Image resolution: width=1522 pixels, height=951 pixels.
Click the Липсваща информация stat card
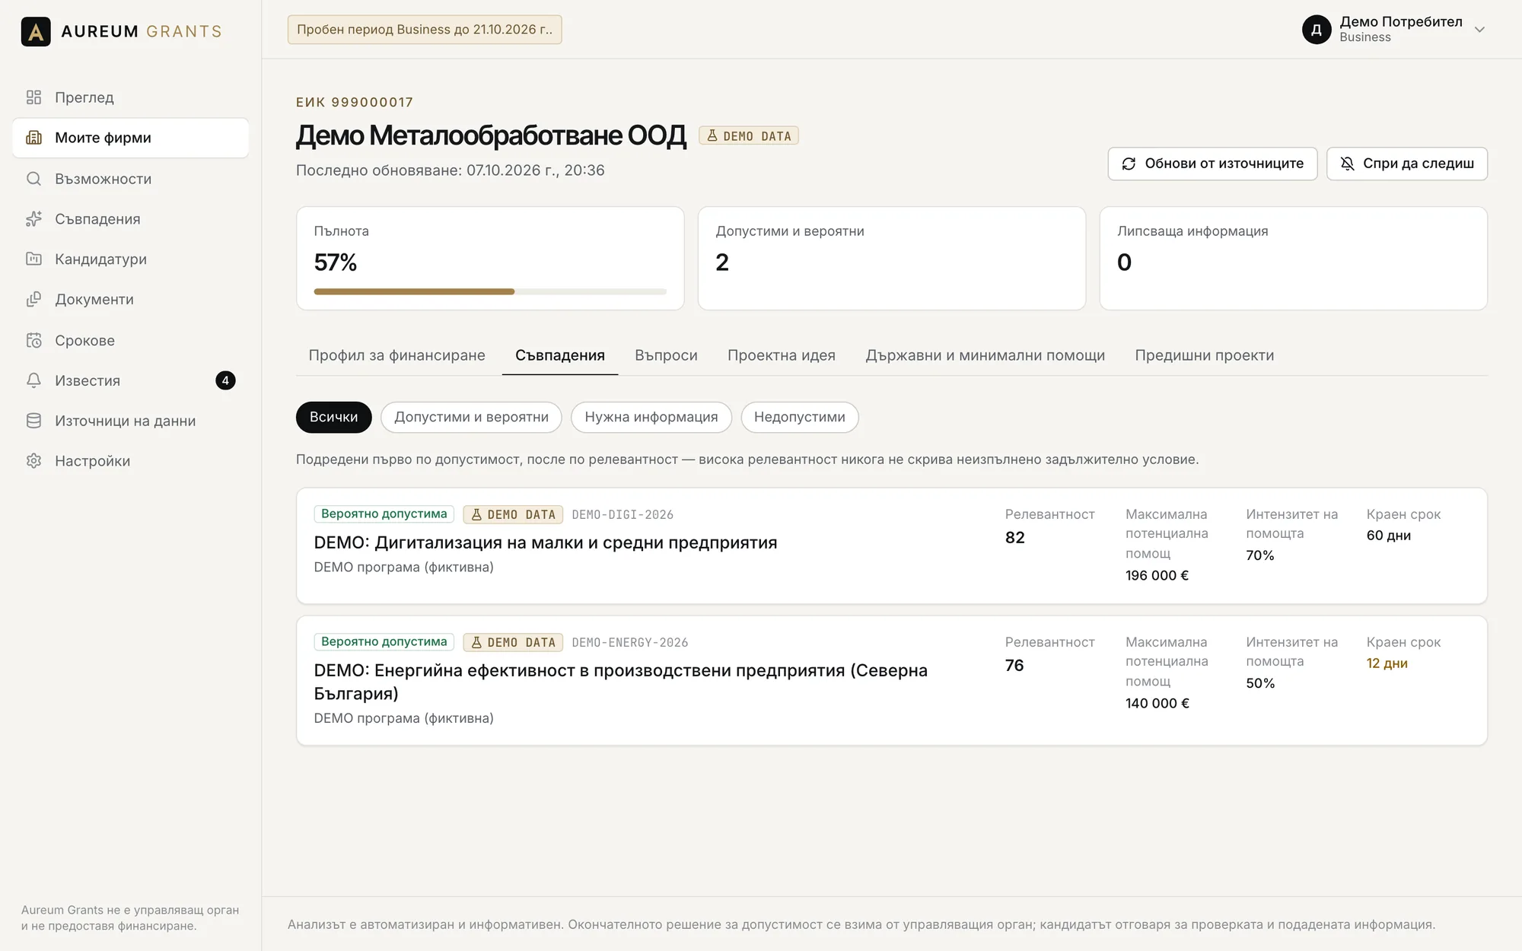click(1293, 258)
